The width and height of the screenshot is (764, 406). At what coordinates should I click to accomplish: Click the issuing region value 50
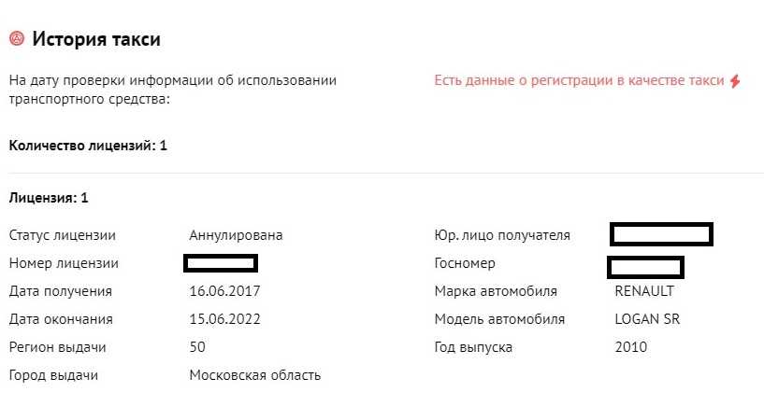pyautogui.click(x=197, y=347)
